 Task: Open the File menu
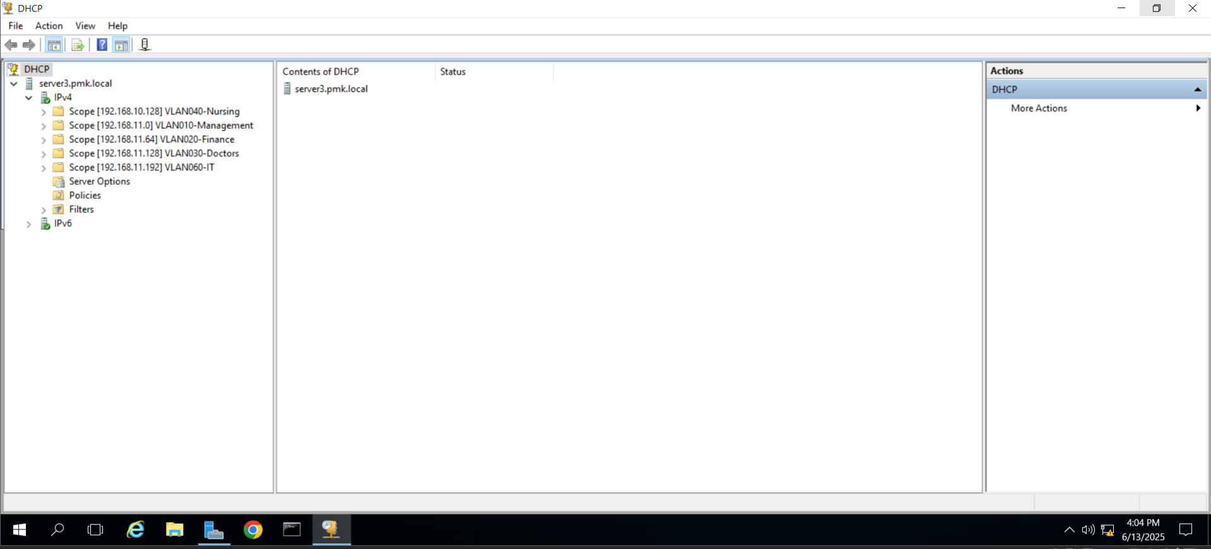(16, 26)
